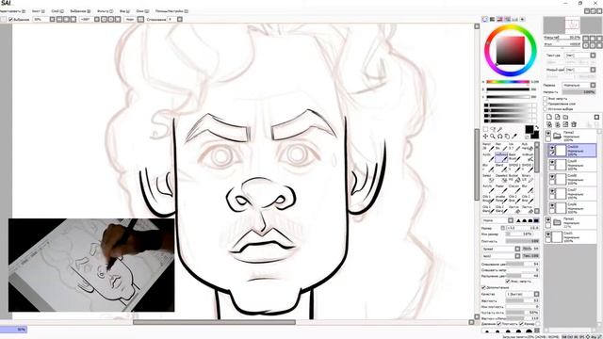
Task: Choose the Basic Brush tool
Action: point(514,157)
